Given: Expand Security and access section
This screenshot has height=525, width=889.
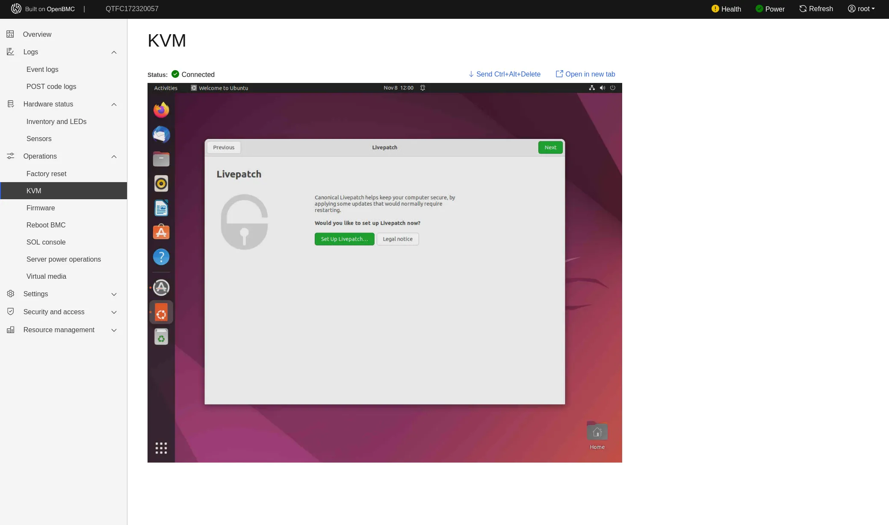Looking at the screenshot, I should click(114, 312).
